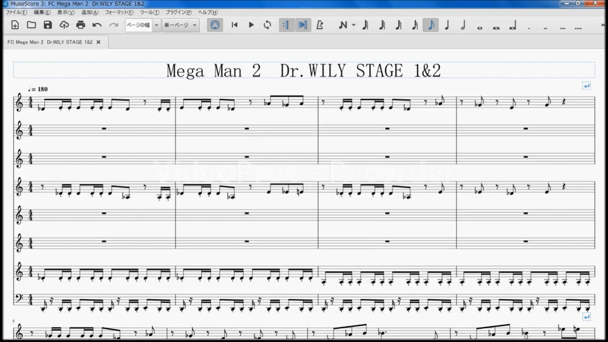
Task: Create a new score via toolbar
Action: pyautogui.click(x=15, y=25)
